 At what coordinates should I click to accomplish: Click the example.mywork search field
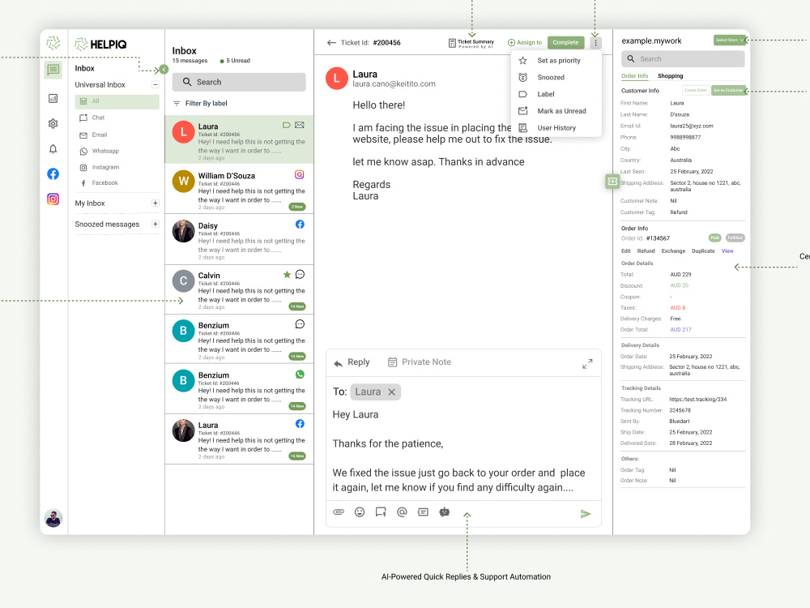pyautogui.click(x=683, y=59)
